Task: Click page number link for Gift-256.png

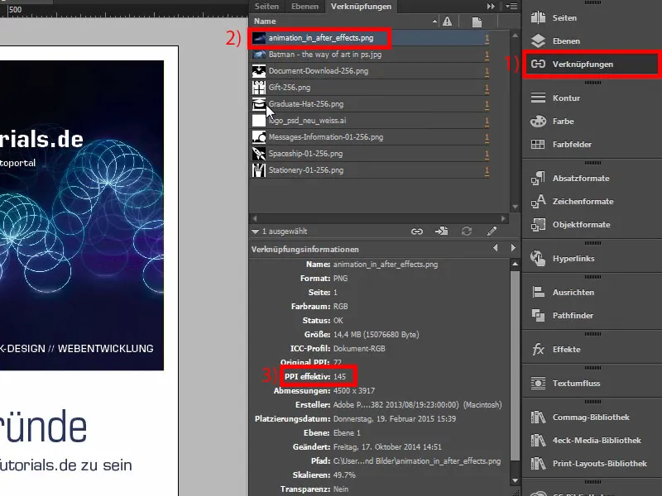Action: click(x=487, y=88)
